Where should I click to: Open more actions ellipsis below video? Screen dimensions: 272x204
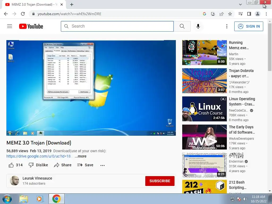[103, 165]
